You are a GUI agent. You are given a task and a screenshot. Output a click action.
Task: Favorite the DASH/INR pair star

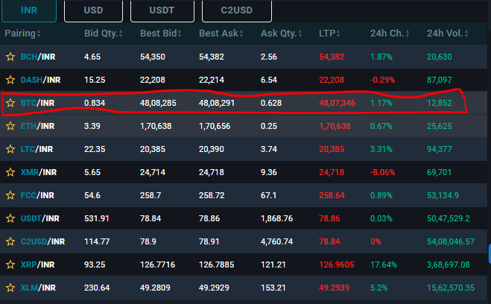click(10, 80)
